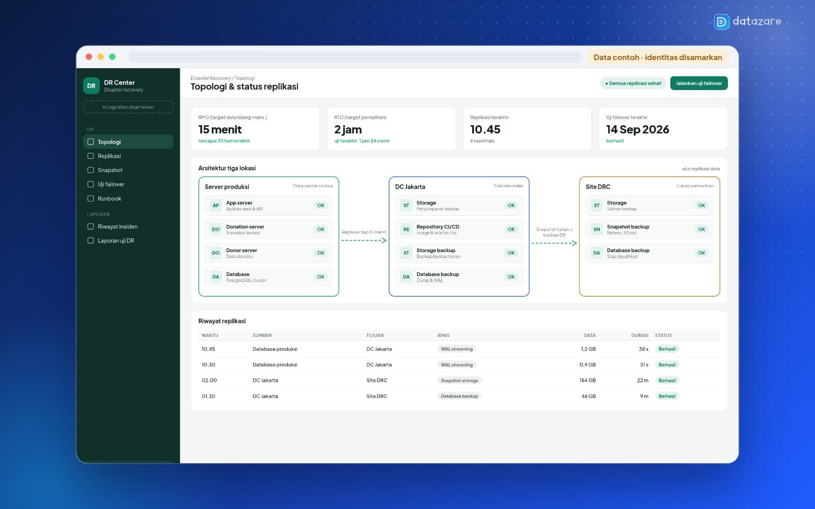Viewport: 815px width, 509px height.
Task: Click the Semua replikasi sehat status pill
Action: pyautogui.click(x=633, y=83)
